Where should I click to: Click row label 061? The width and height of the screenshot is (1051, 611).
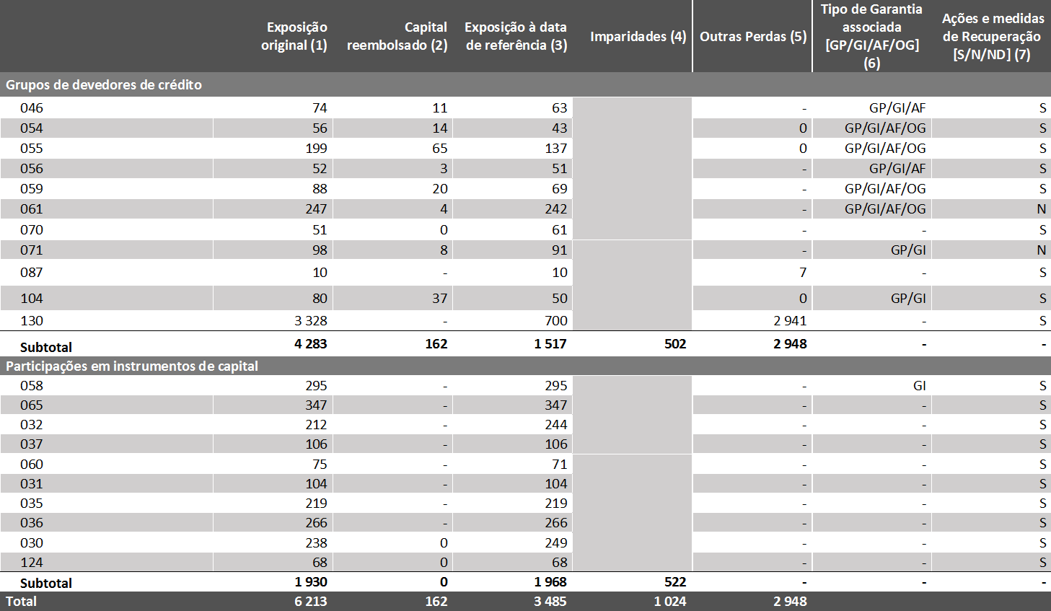32,208
